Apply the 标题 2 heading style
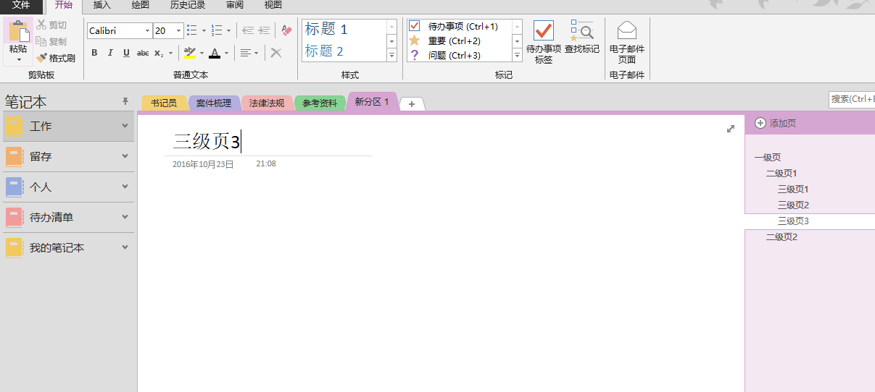The height and width of the screenshot is (392, 875). pyautogui.click(x=324, y=51)
